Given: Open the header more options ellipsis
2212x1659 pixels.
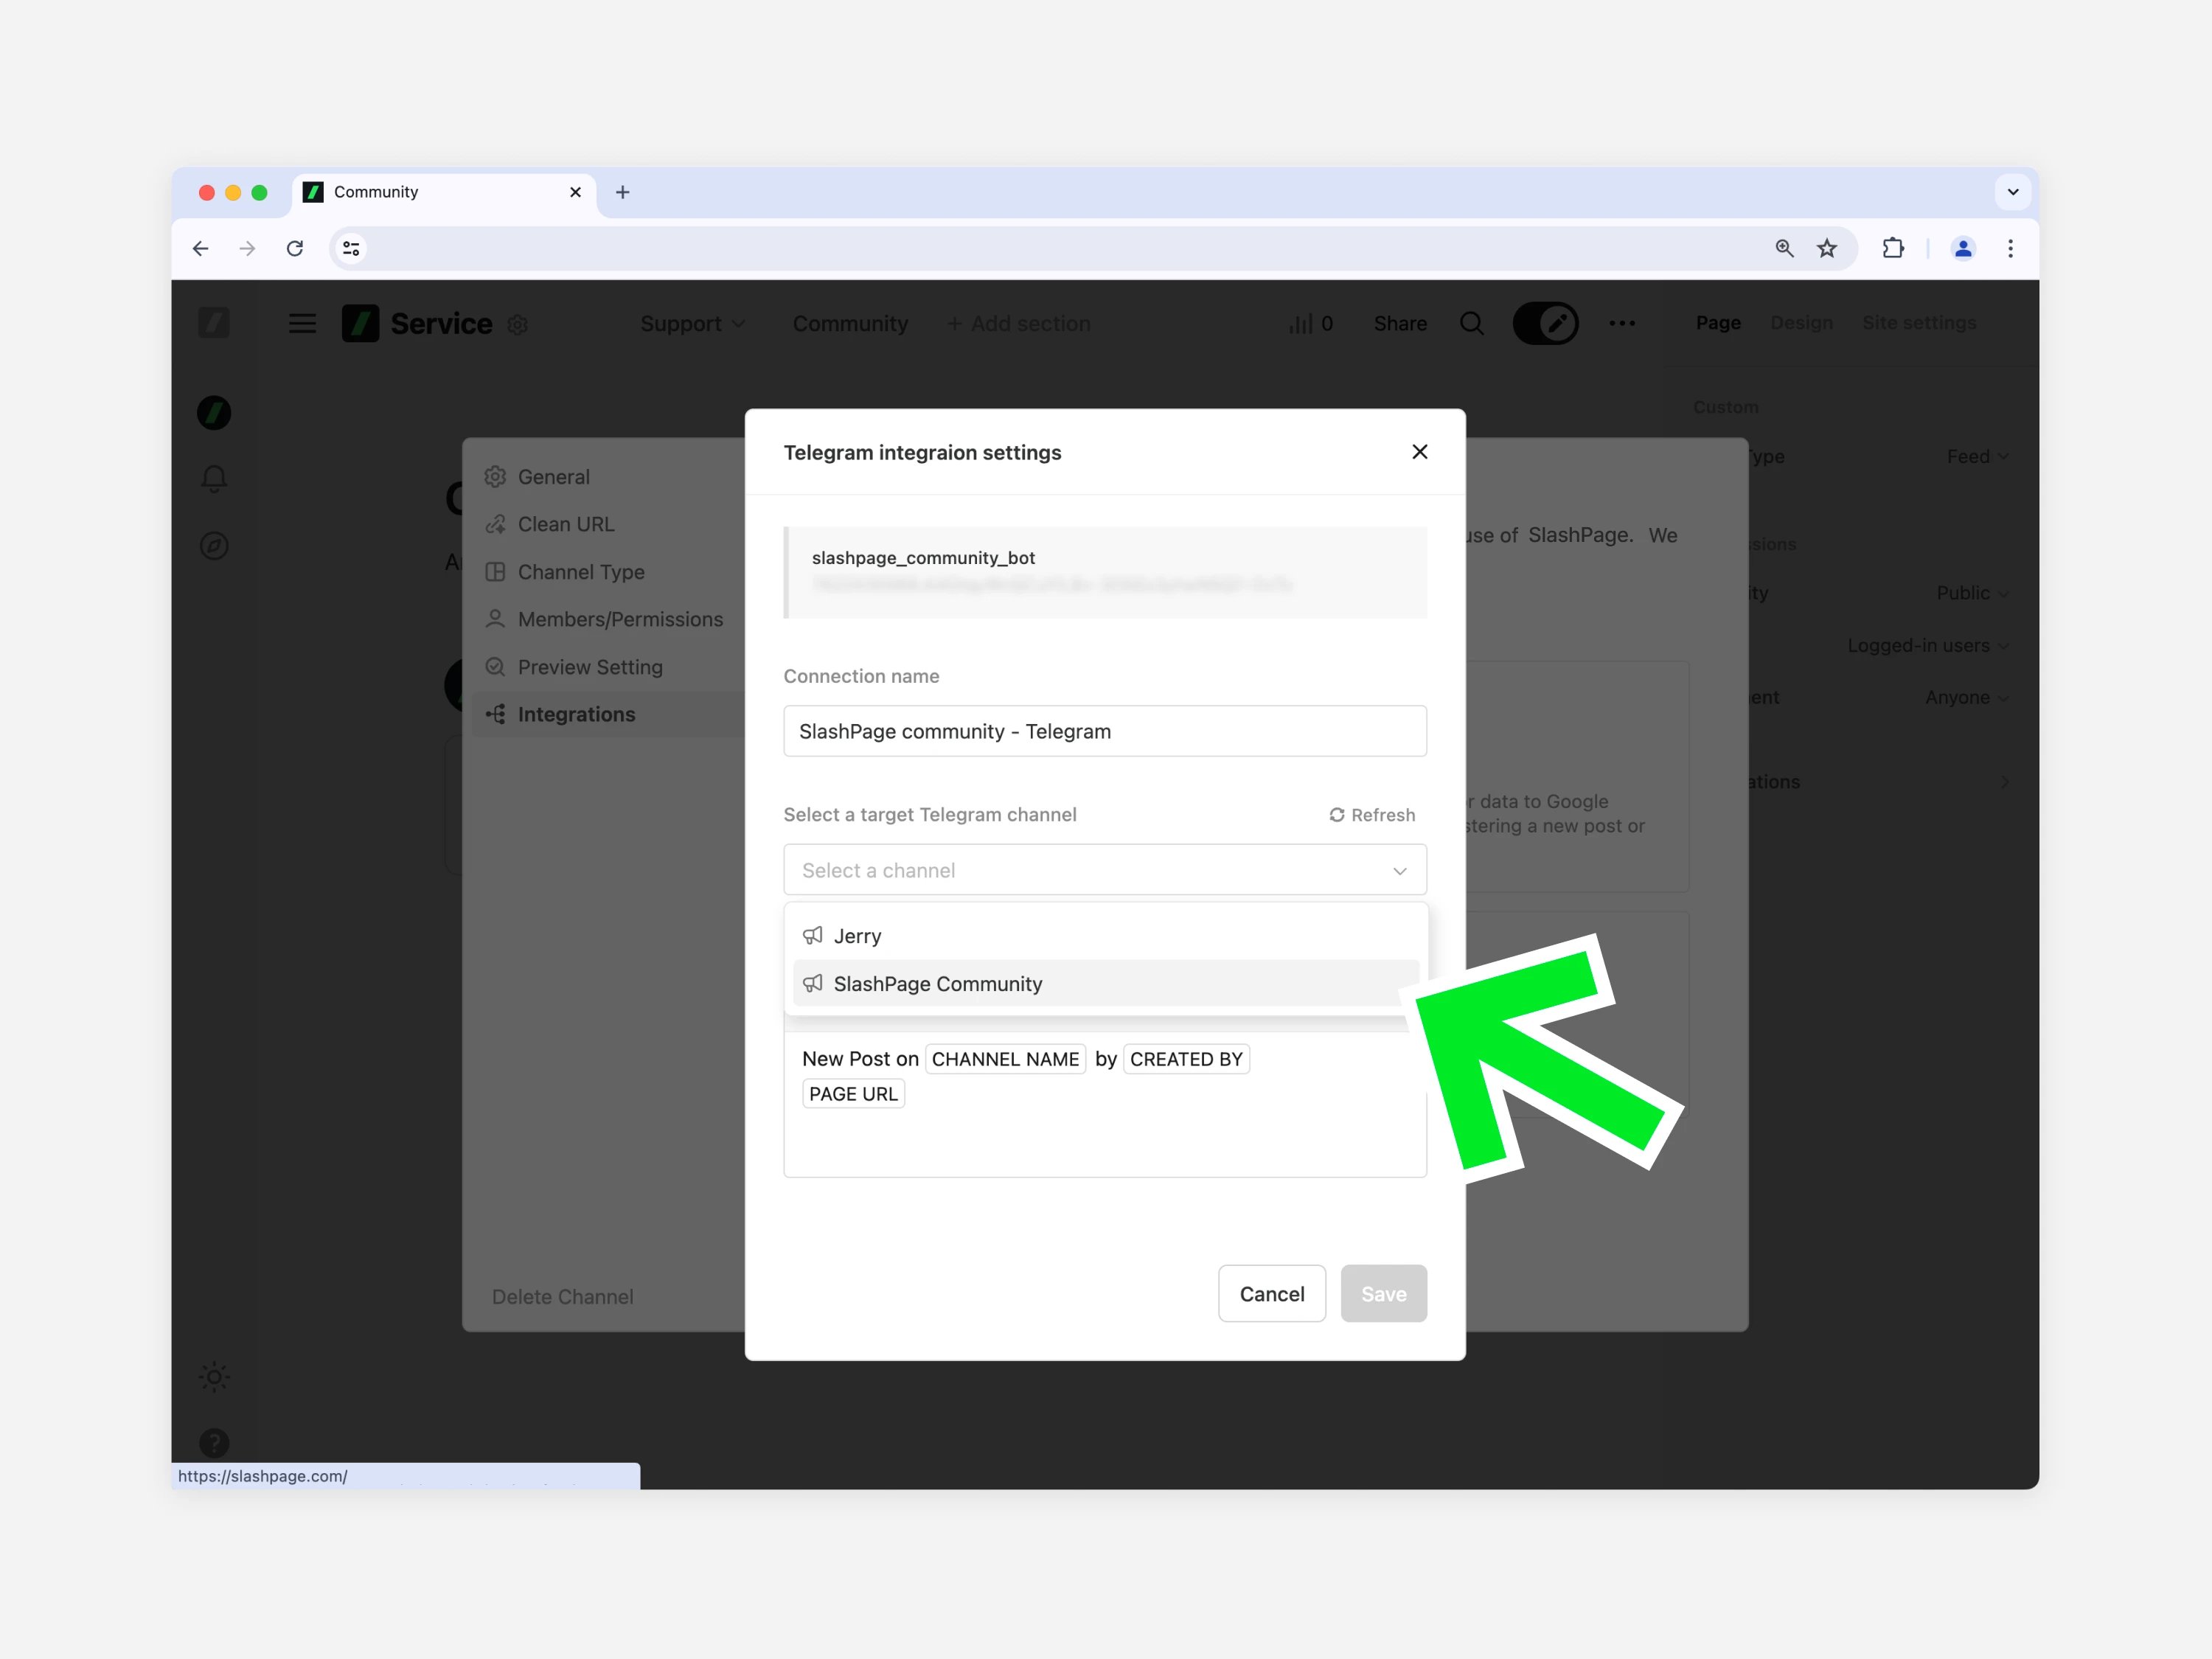Looking at the screenshot, I should click(1622, 323).
